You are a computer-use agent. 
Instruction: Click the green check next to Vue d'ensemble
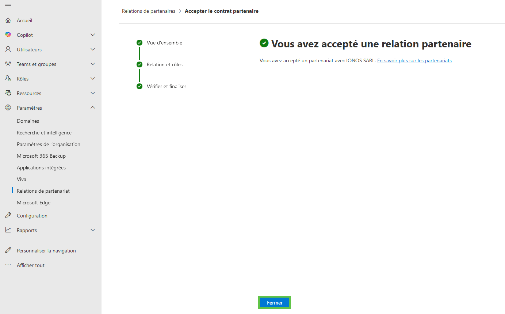pos(139,43)
